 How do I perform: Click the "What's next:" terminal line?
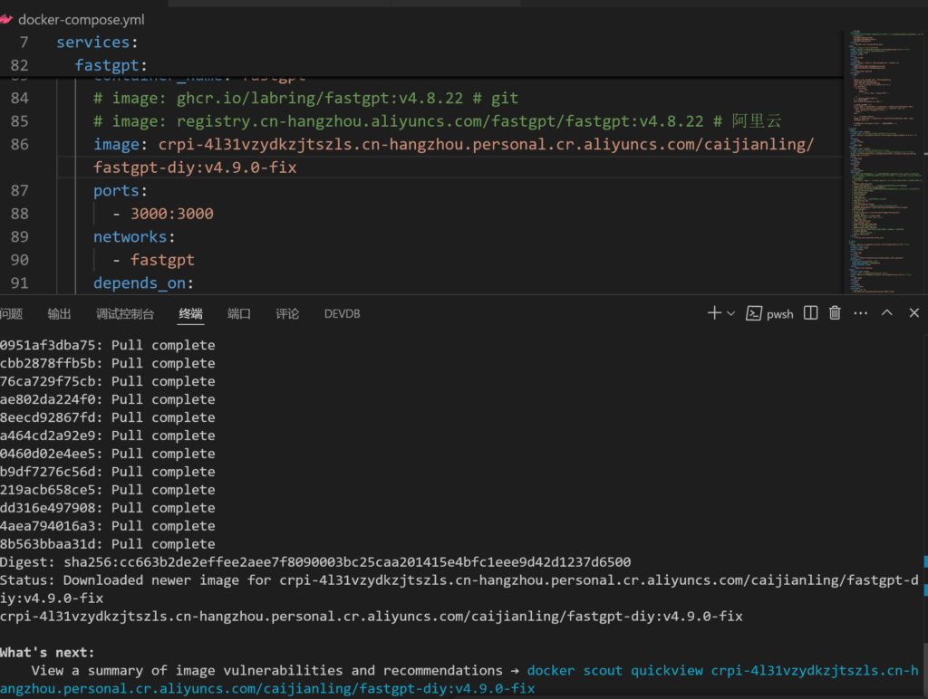click(47, 652)
